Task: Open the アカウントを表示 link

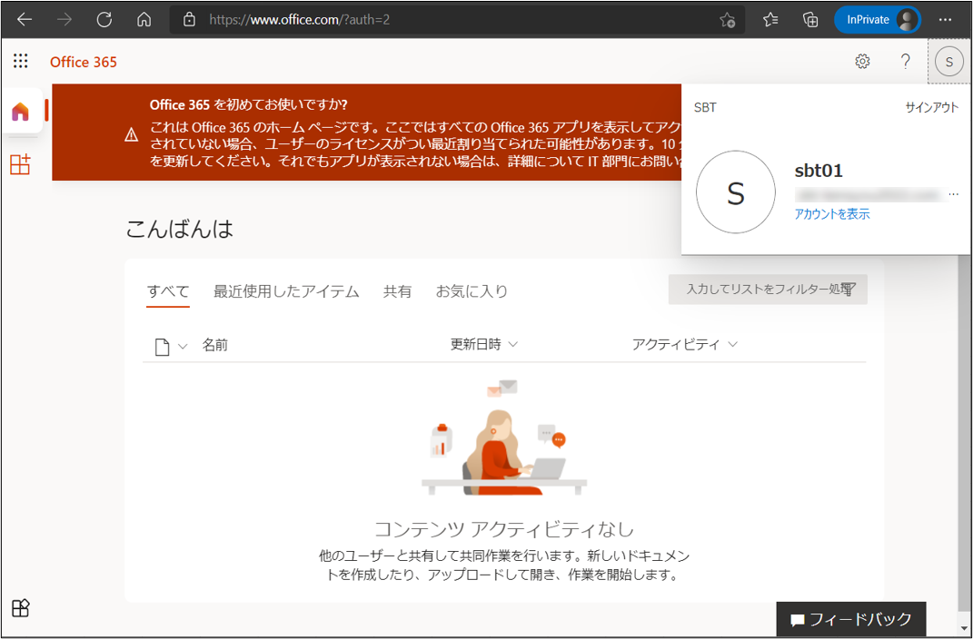Action: [832, 214]
